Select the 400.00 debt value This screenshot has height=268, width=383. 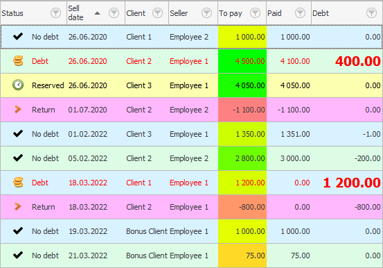[x=358, y=61]
